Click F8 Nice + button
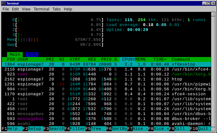 click(x=159, y=129)
